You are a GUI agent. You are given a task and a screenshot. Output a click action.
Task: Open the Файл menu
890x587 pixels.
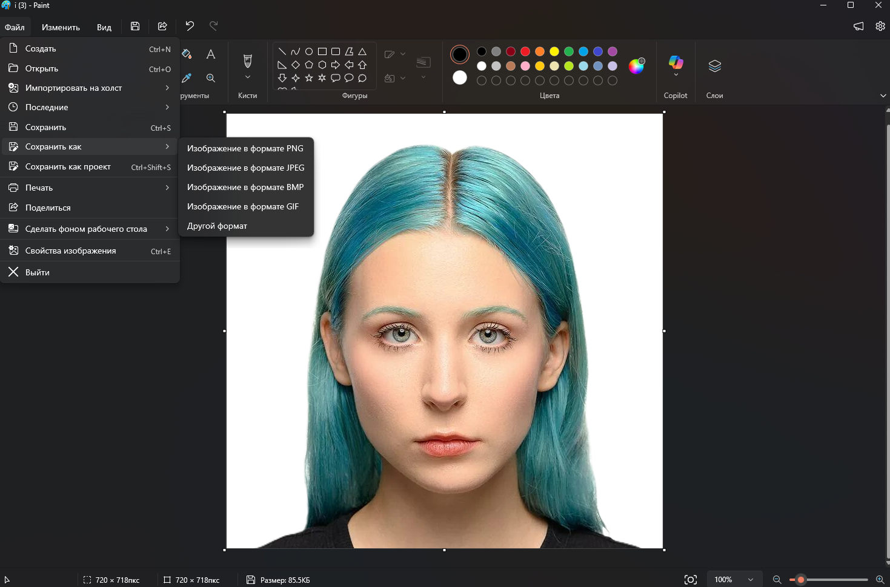(x=15, y=27)
